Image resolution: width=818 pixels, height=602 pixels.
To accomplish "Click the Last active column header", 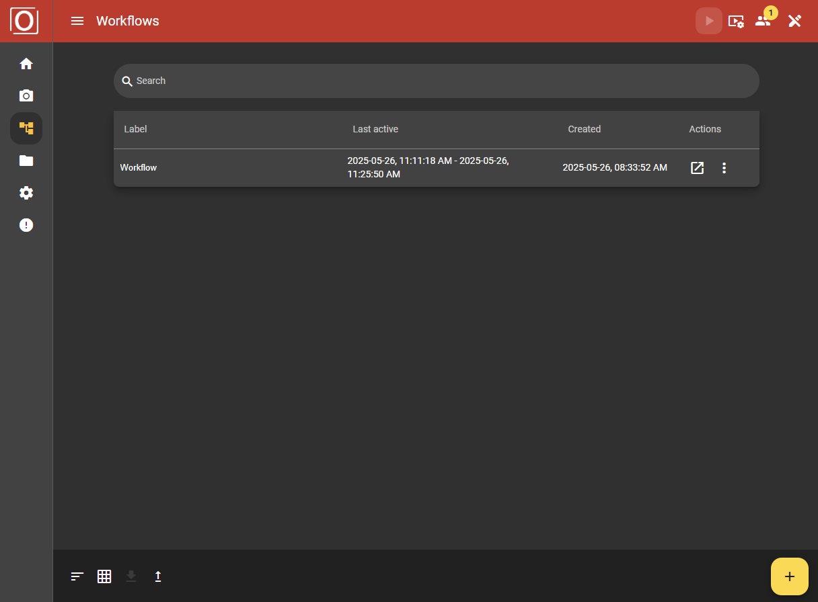I will (x=375, y=129).
